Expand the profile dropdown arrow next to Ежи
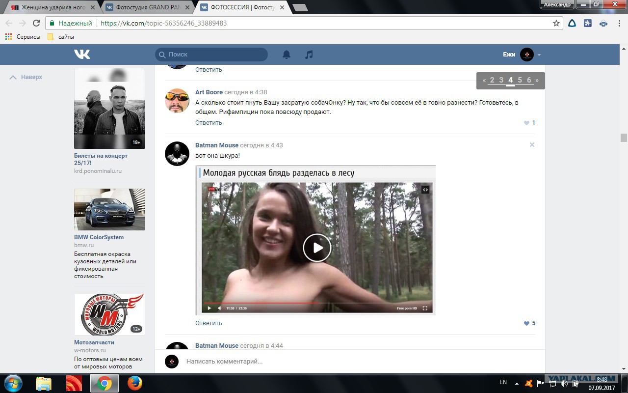The width and height of the screenshot is (628, 393). (539, 55)
